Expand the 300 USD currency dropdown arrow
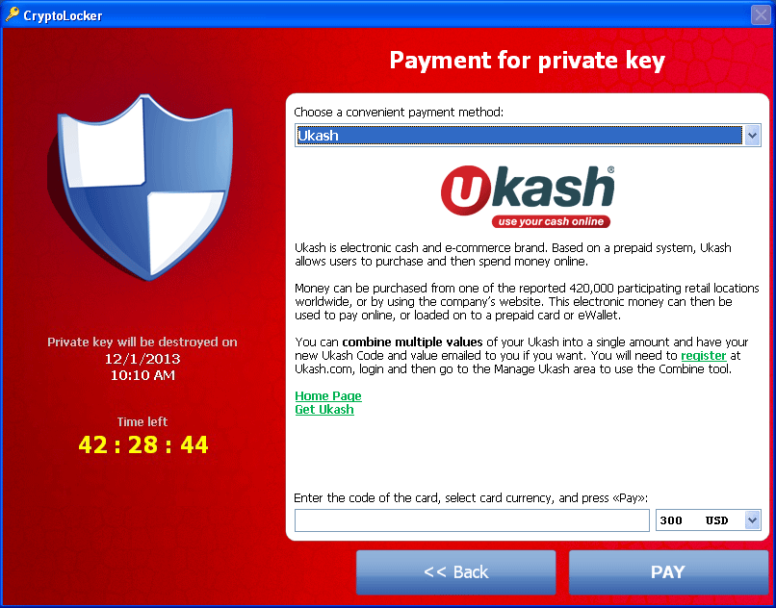Image resolution: width=776 pixels, height=608 pixels. [752, 519]
